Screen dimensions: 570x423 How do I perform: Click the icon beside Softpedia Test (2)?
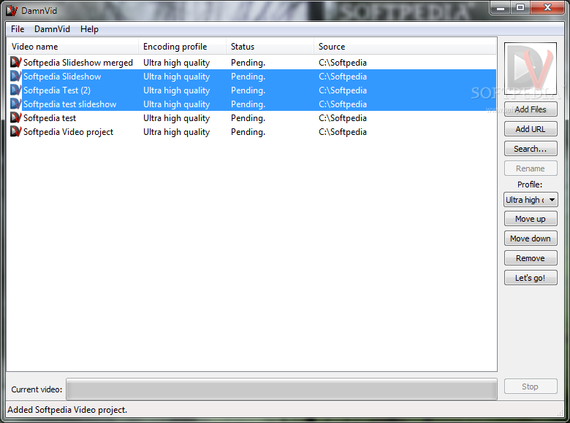(15, 90)
